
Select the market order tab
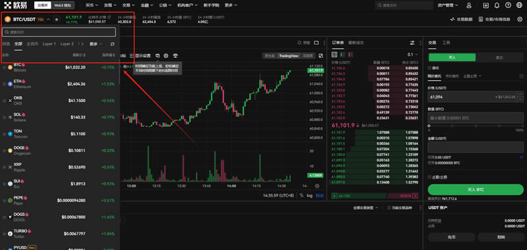(452, 76)
